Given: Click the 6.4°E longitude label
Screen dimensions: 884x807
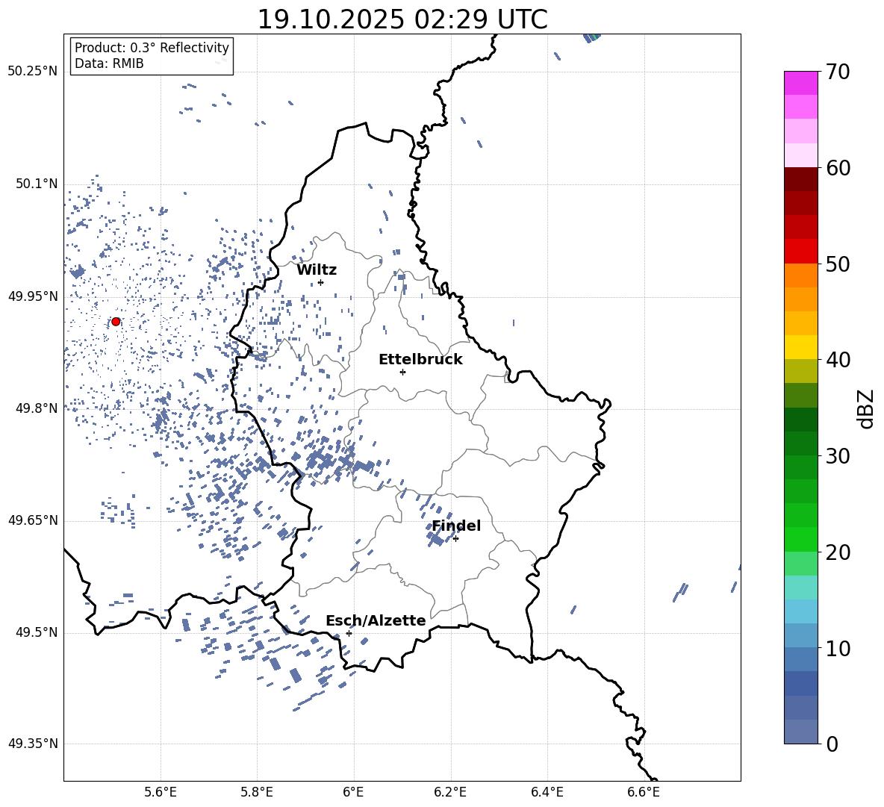Looking at the screenshot, I should 547,792.
